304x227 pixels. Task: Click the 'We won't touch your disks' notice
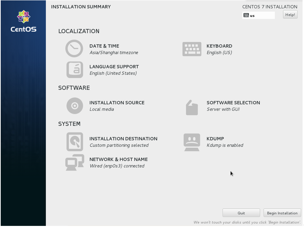click(x=247, y=222)
